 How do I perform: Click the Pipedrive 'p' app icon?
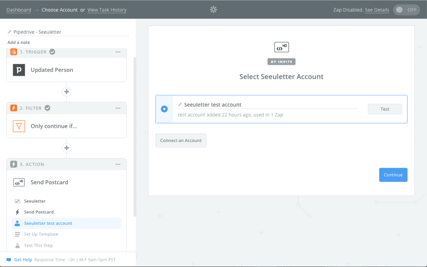[x=19, y=70]
